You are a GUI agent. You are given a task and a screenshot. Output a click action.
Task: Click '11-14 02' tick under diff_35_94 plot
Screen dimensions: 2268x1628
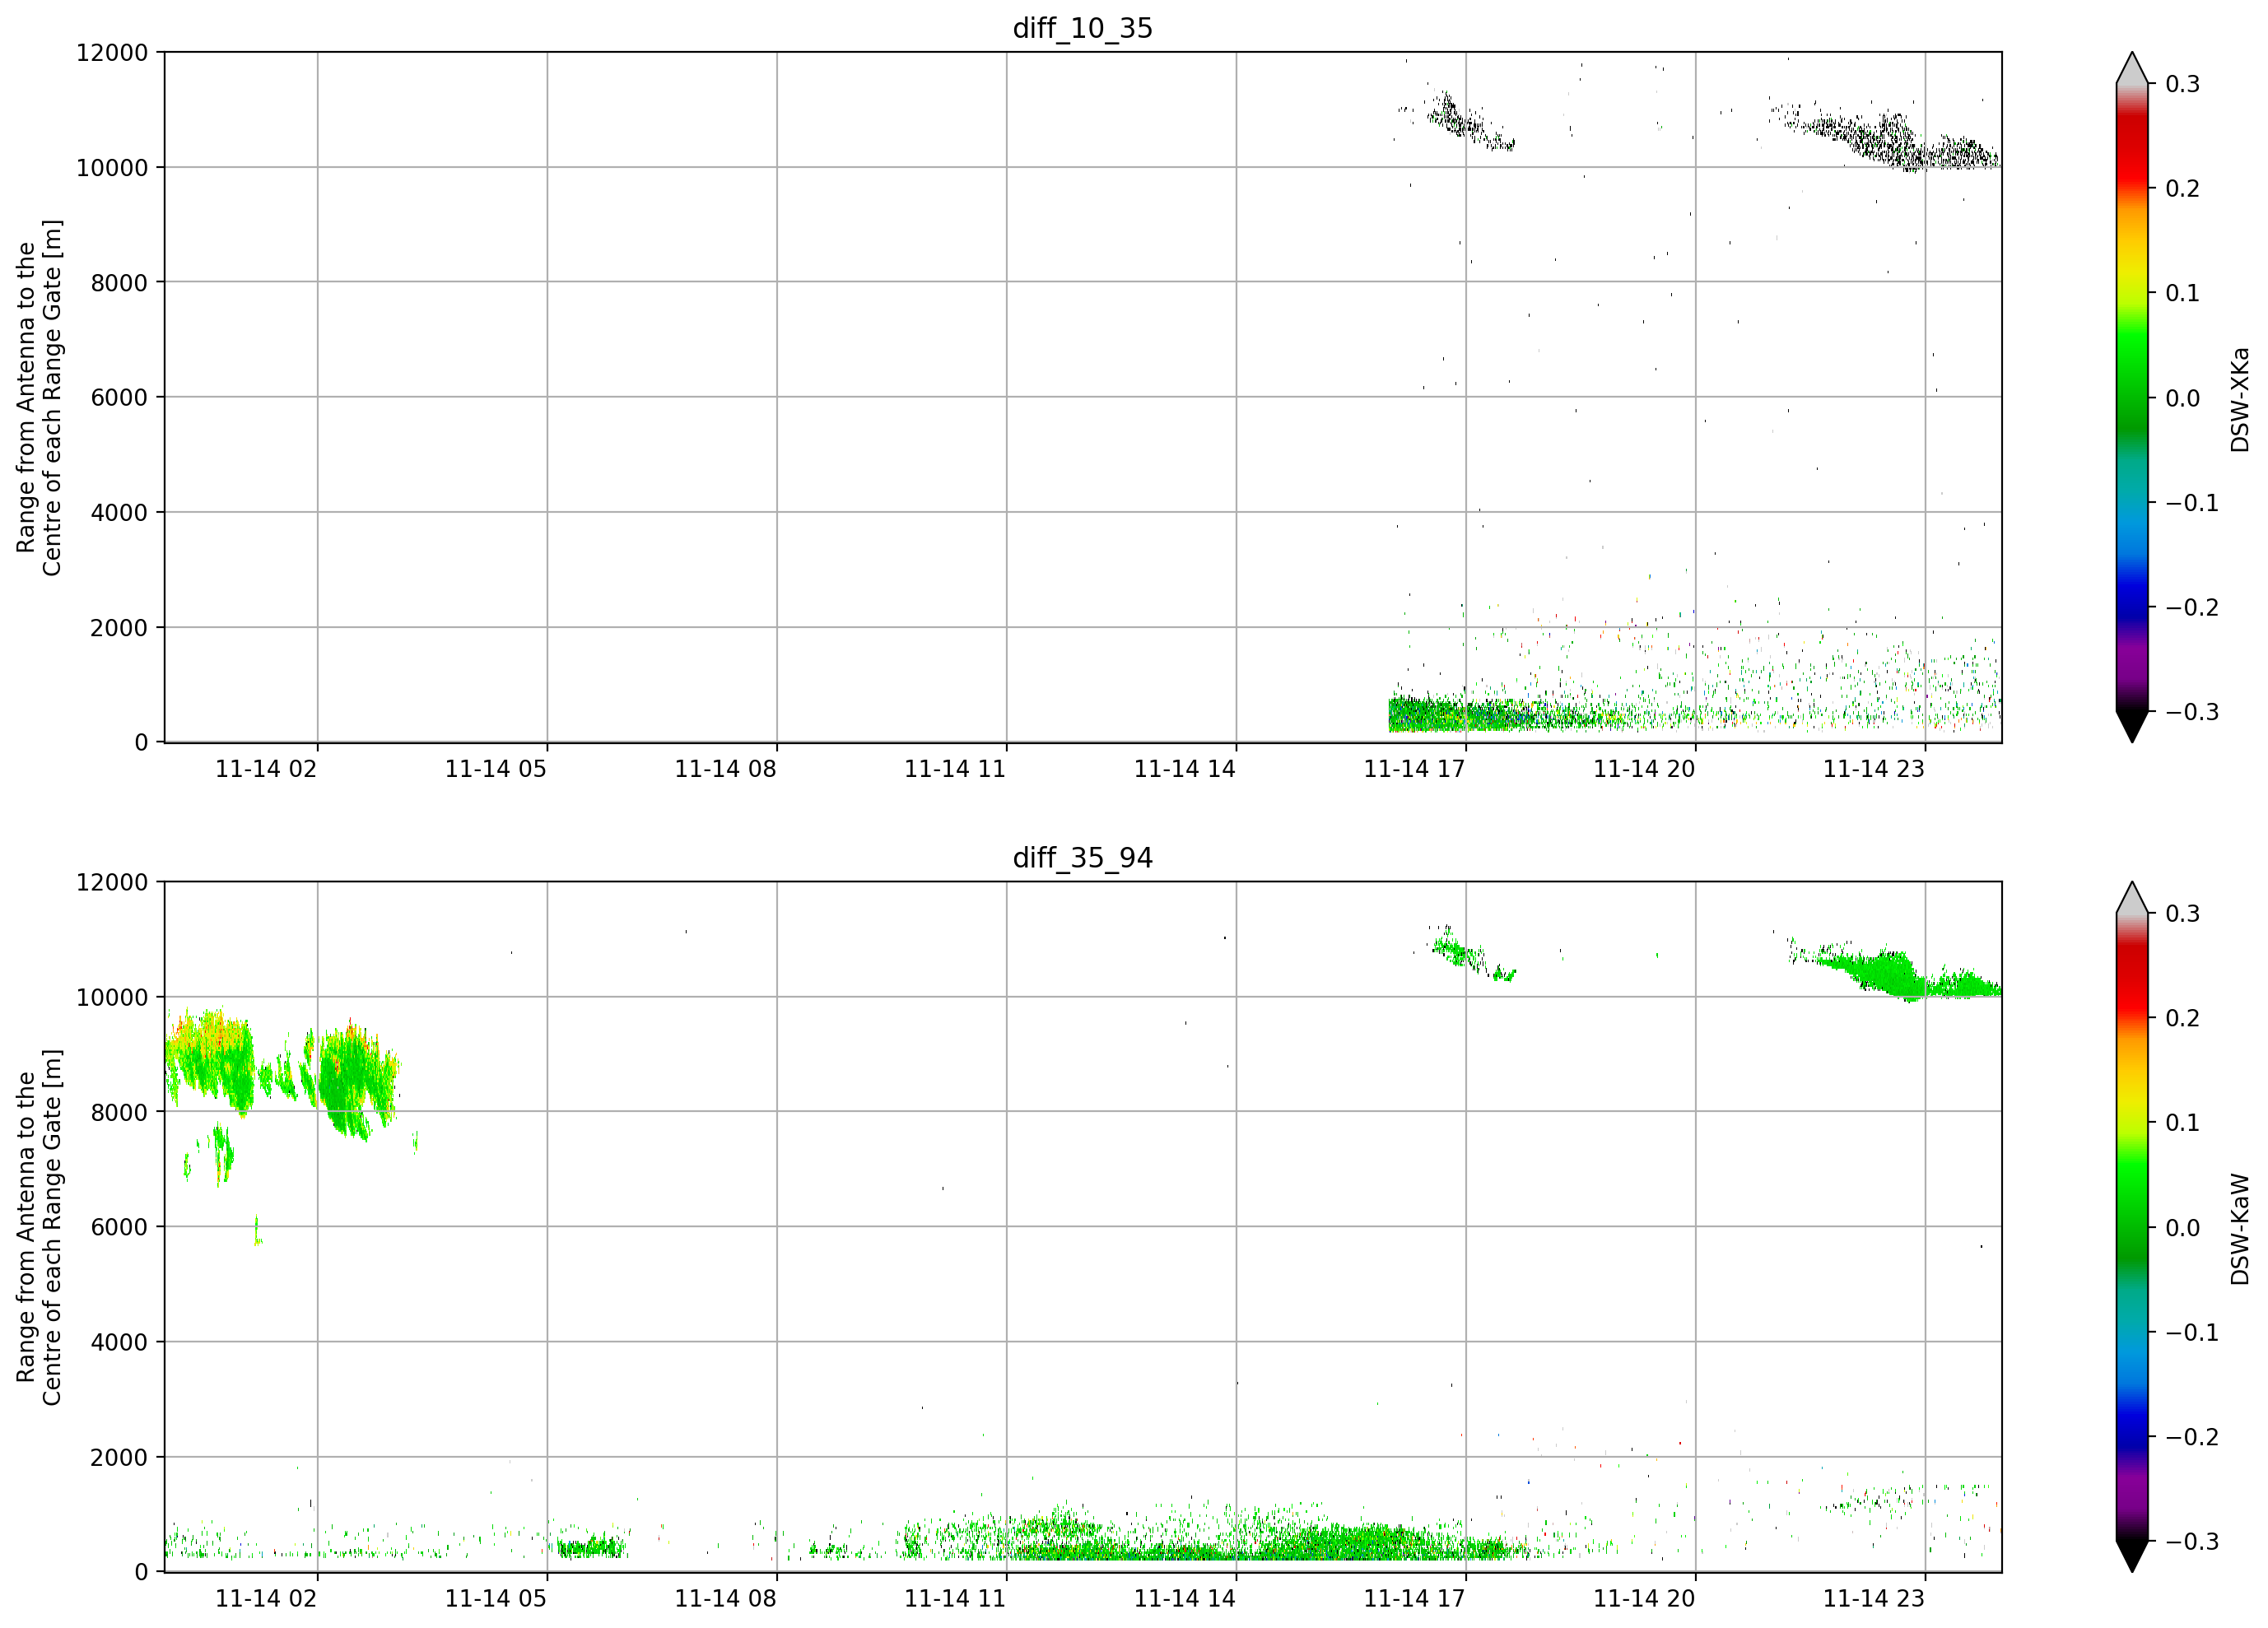coord(266,1599)
